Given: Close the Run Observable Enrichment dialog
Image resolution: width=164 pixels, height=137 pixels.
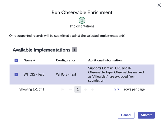Looking at the screenshot, I should pyautogui.click(x=159, y=5).
